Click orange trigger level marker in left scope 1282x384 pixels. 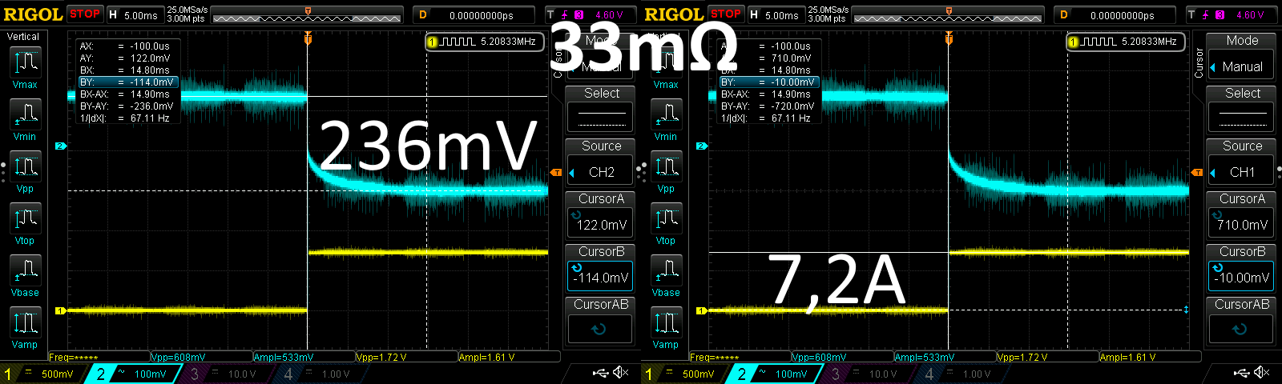(556, 173)
